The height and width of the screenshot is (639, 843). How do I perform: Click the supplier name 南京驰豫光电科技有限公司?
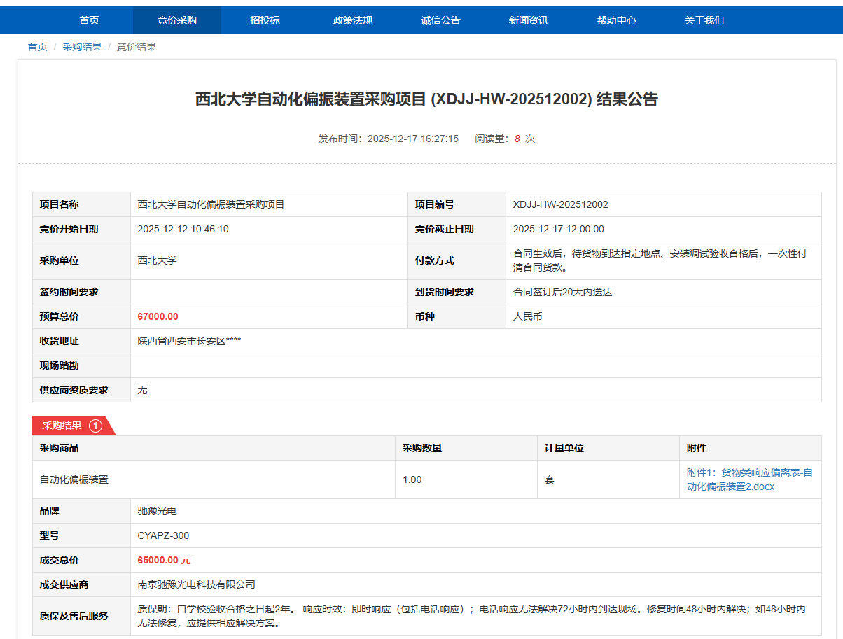click(197, 584)
